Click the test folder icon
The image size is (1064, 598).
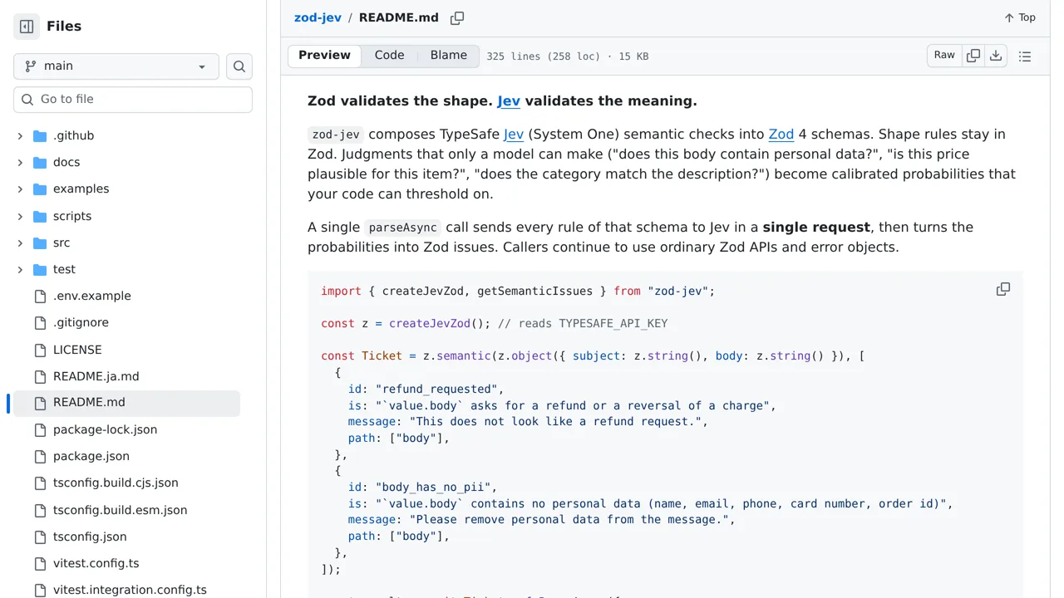40,269
